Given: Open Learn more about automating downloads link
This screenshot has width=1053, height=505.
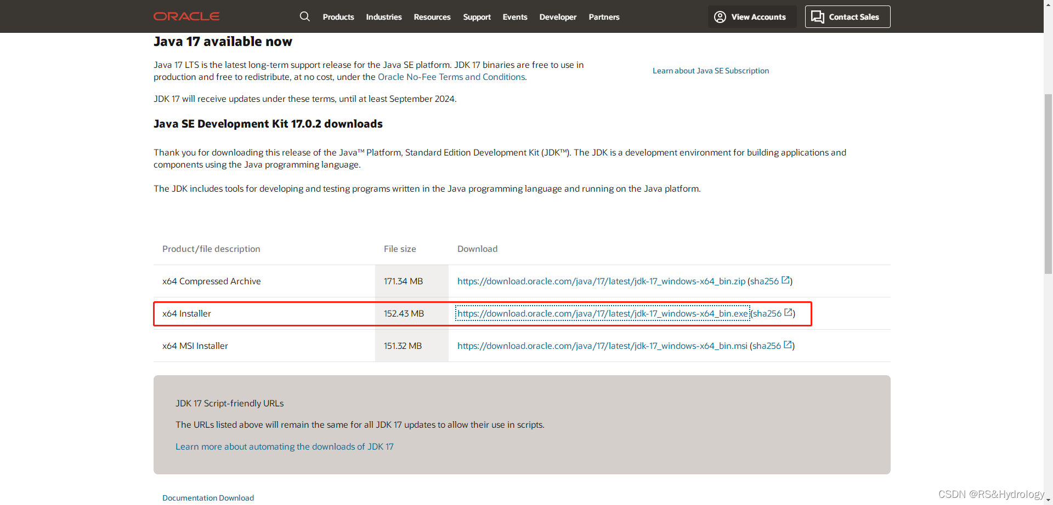Looking at the screenshot, I should 285,446.
